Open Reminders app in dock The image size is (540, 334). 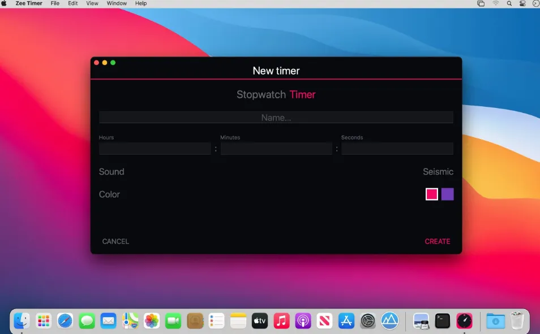(x=217, y=320)
